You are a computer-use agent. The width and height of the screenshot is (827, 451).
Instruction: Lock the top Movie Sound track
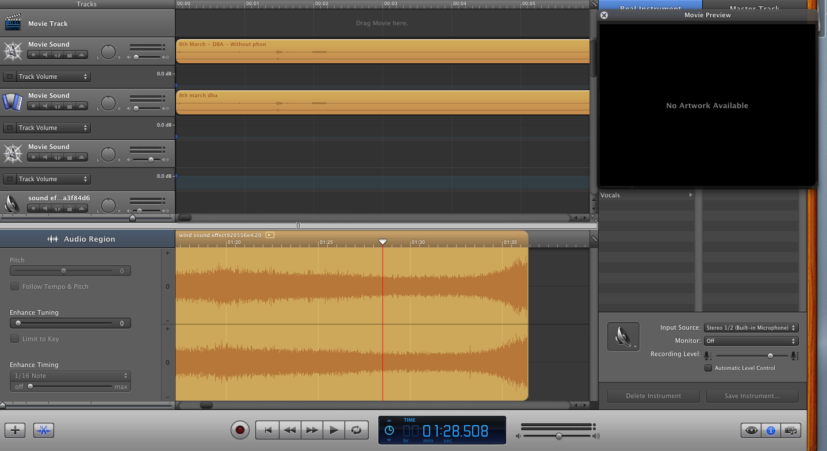(69, 55)
